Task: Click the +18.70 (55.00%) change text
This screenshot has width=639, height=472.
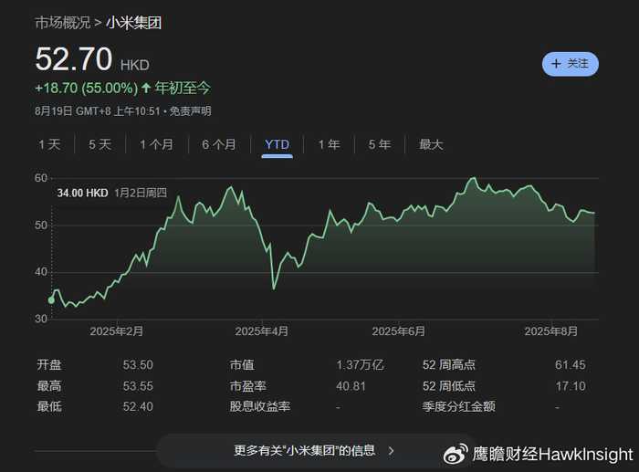Action: click(87, 88)
